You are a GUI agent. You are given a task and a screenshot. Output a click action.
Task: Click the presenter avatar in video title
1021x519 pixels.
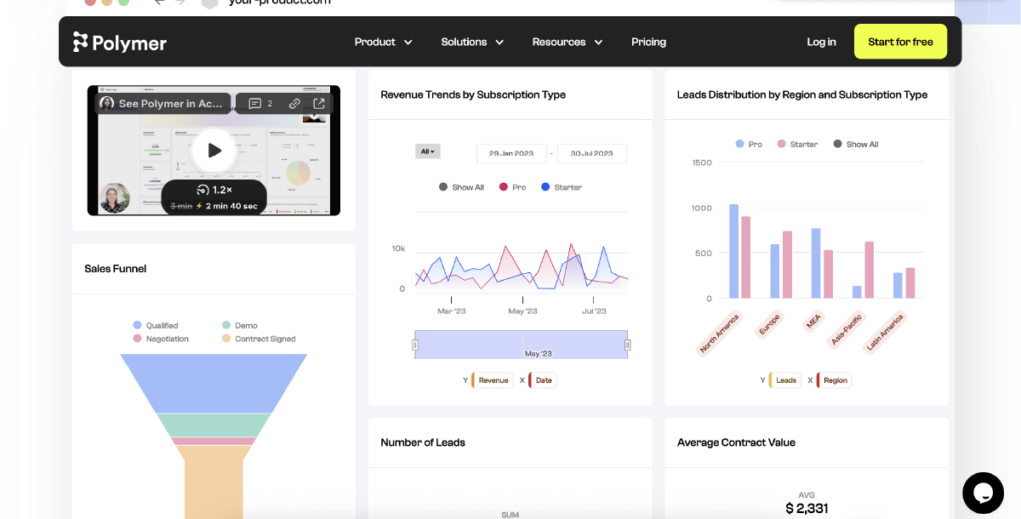pyautogui.click(x=107, y=104)
